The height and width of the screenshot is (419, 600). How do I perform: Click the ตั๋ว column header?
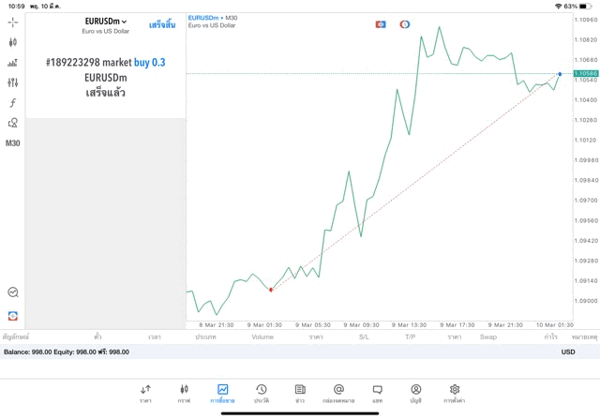click(x=97, y=337)
